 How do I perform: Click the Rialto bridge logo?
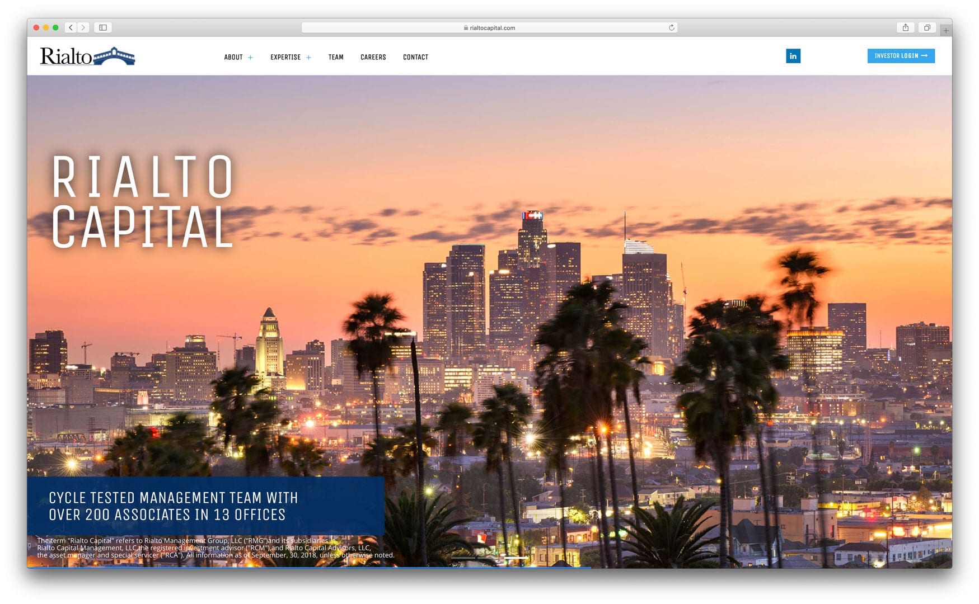click(87, 56)
